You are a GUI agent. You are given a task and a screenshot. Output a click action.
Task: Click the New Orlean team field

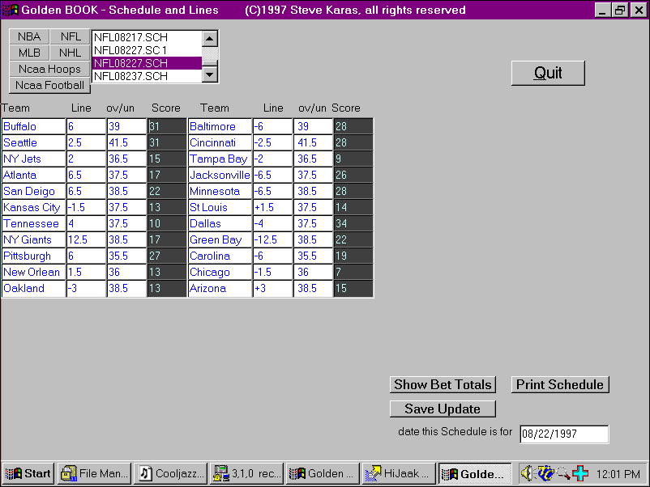[x=33, y=272]
